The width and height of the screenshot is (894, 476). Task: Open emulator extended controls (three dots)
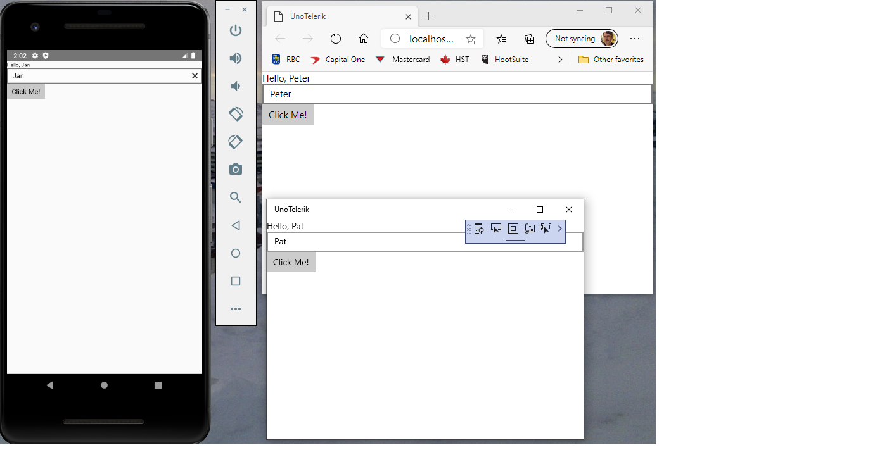[x=236, y=309]
